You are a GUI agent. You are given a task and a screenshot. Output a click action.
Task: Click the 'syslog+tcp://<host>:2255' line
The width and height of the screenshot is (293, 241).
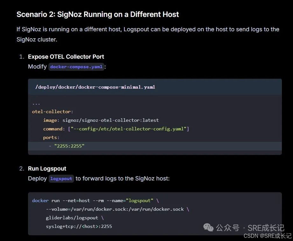(x=79, y=226)
